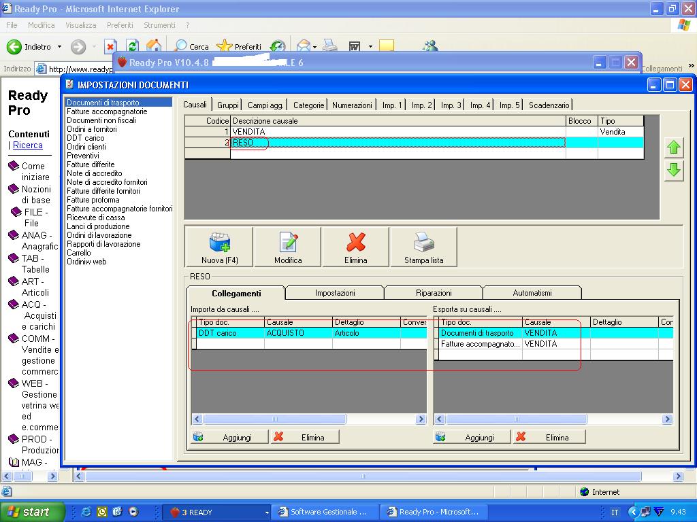697x522 pixels.
Task: Select Fatture differite in document list
Action: [91, 164]
